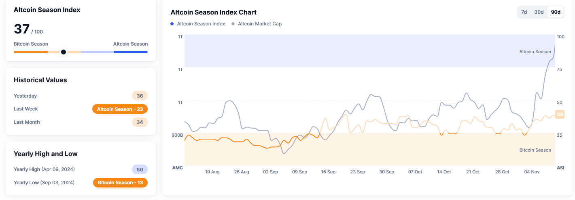Image resolution: width=575 pixels, height=200 pixels.
Task: Click the Altcoin Season zone label in chart
Action: click(x=535, y=52)
